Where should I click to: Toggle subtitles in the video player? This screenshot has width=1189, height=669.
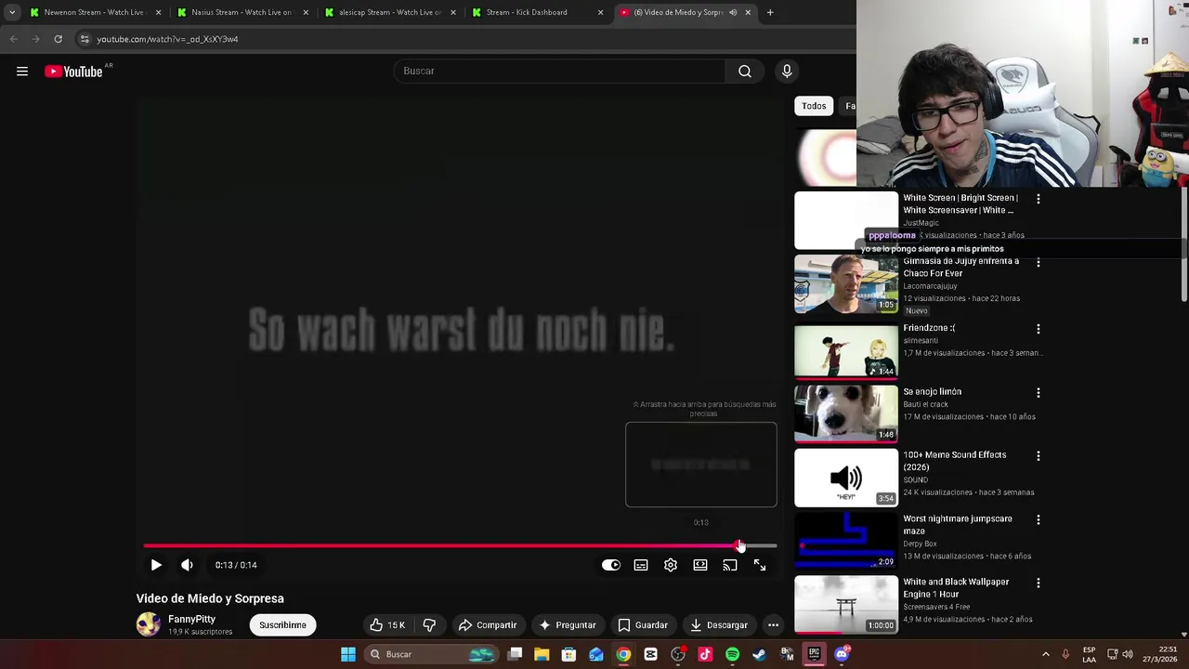(x=641, y=565)
